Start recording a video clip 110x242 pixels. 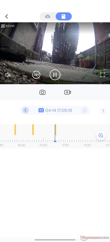(68, 92)
